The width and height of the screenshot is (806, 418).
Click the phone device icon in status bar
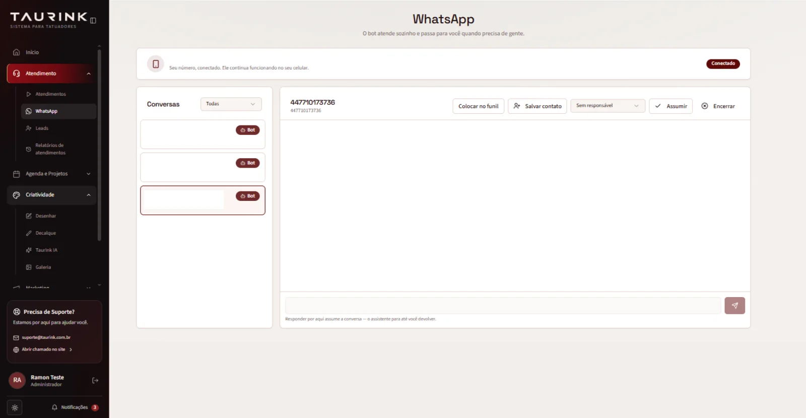click(156, 64)
